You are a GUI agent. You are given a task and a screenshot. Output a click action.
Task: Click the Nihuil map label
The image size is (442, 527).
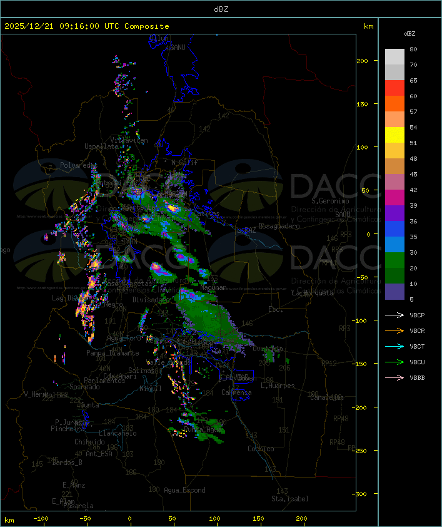click(151, 389)
